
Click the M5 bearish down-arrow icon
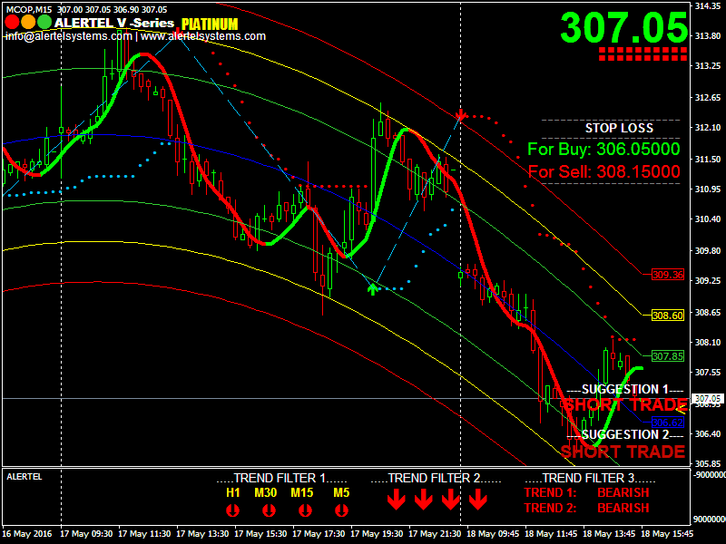click(x=341, y=510)
